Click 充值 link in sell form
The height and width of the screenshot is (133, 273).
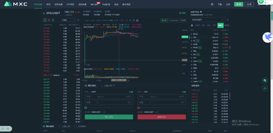pyautogui.click(x=184, y=92)
